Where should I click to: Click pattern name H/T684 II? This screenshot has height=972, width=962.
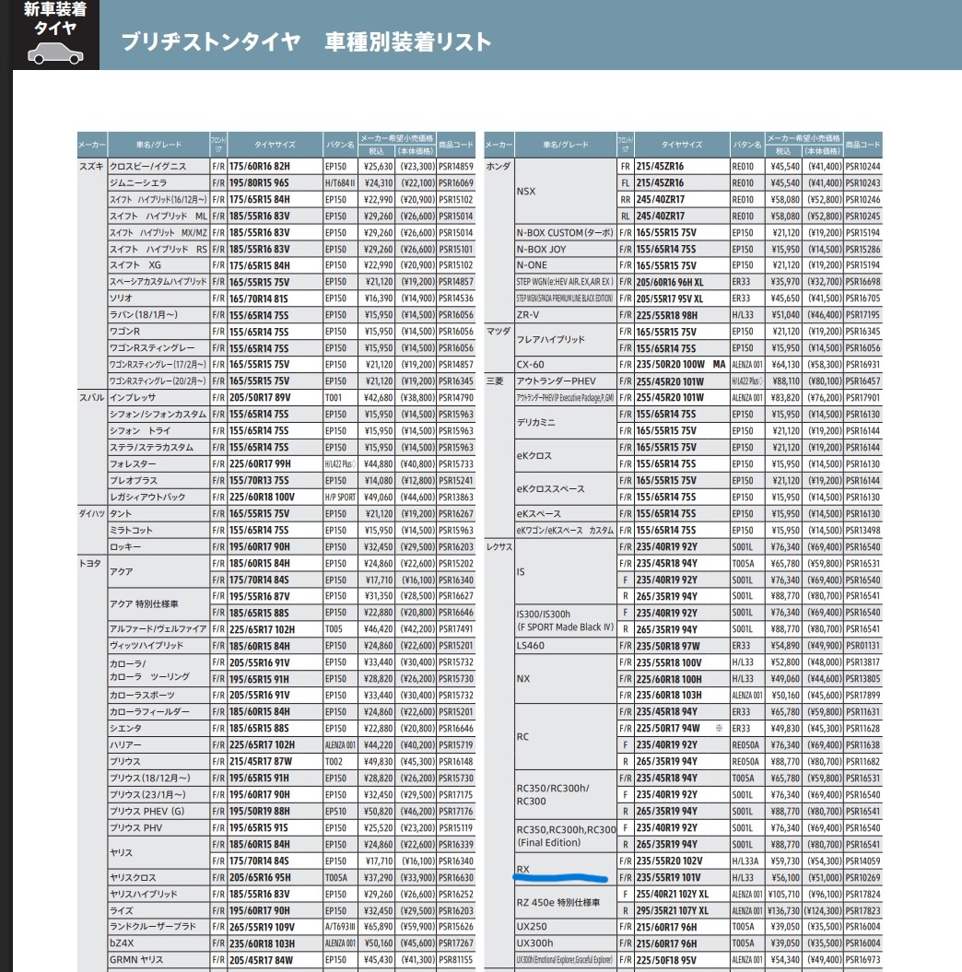(340, 182)
